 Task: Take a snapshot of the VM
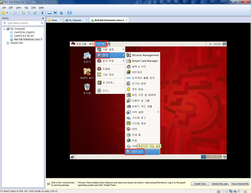tap(23, 13)
